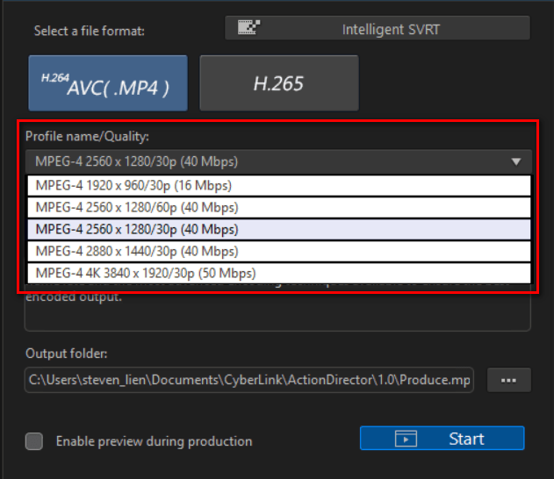Image resolution: width=554 pixels, height=479 pixels.
Task: Choose MPEG-4 4K 3840 x 1920/30p profile
Action: point(279,273)
